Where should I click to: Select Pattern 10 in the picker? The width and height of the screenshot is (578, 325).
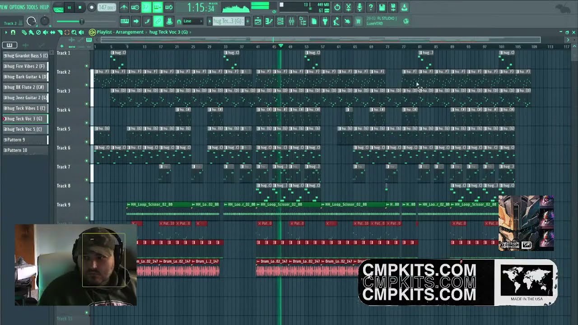(25, 150)
